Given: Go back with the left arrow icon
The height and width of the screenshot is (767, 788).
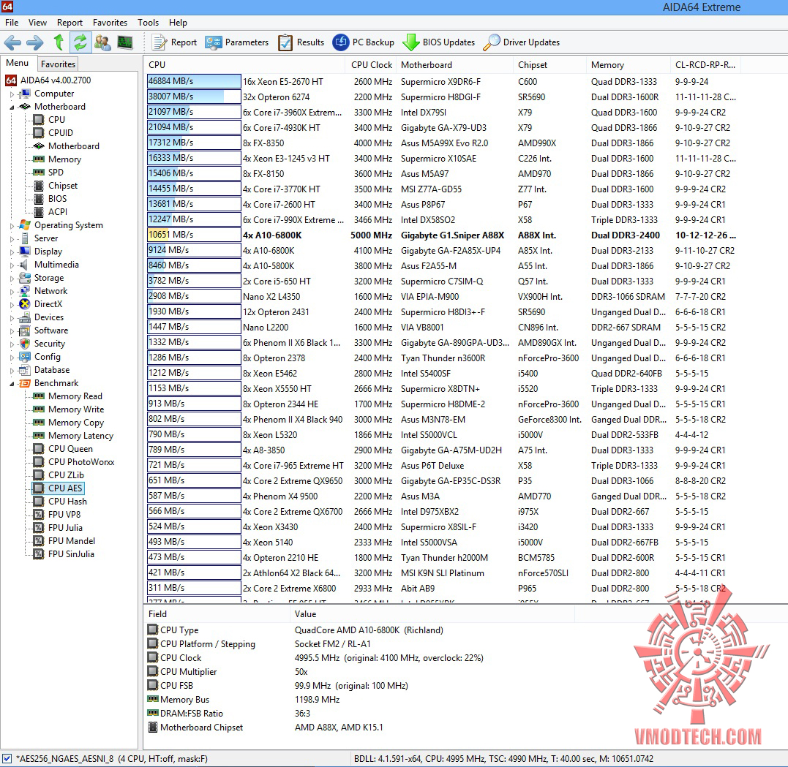Looking at the screenshot, I should coord(12,42).
